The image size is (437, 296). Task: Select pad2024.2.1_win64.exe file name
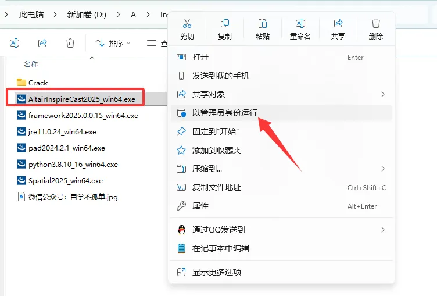(x=67, y=148)
